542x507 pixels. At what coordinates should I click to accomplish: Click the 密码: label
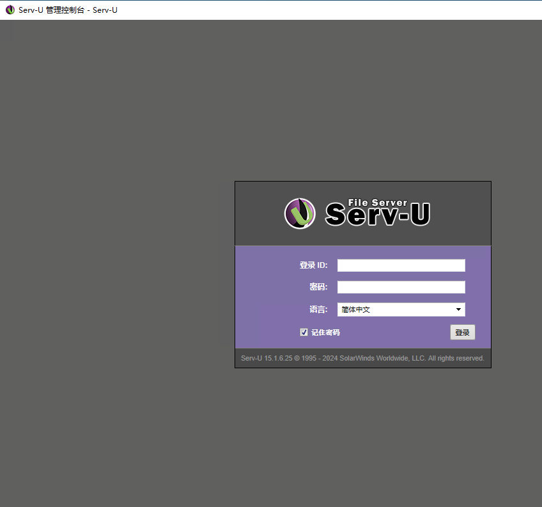click(318, 287)
